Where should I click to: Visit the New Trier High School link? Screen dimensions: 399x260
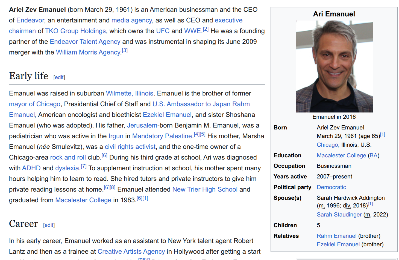coord(205,189)
